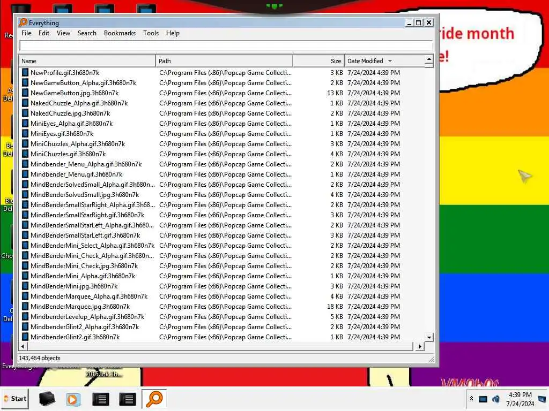Click the Everything search input field
This screenshot has height=411, width=549.
pos(226,46)
